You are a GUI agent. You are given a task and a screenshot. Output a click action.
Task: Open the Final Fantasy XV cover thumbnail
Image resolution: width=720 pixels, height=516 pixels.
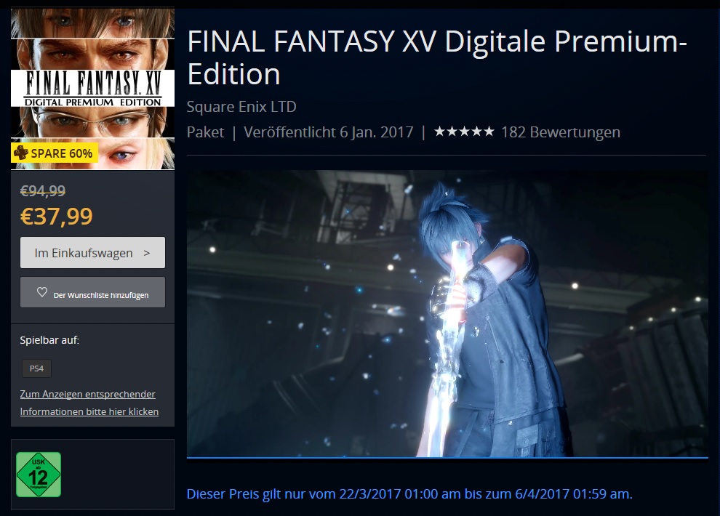[93, 89]
